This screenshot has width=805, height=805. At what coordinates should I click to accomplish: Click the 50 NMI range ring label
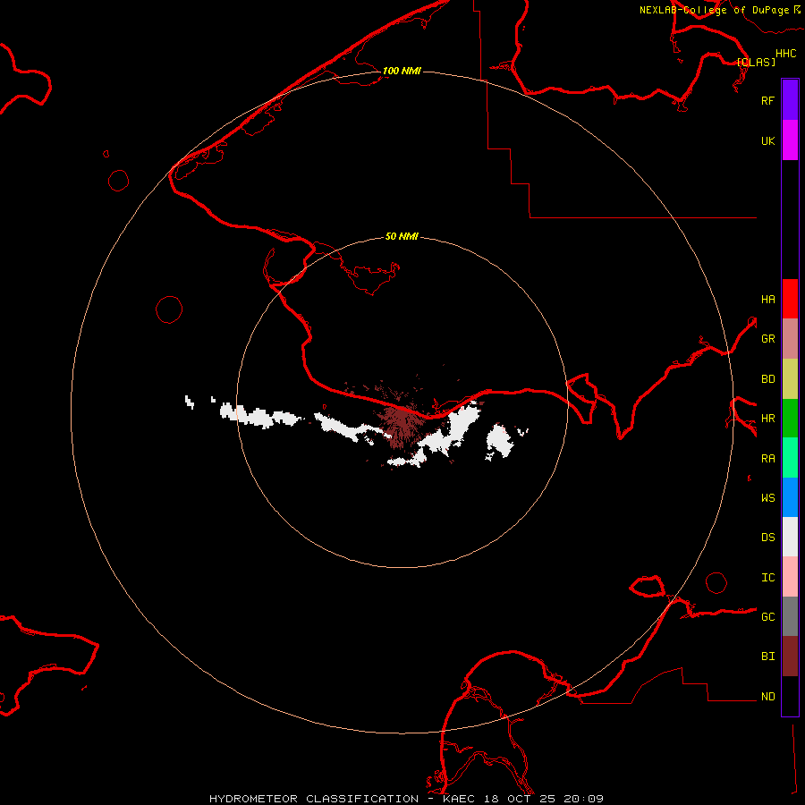point(402,236)
